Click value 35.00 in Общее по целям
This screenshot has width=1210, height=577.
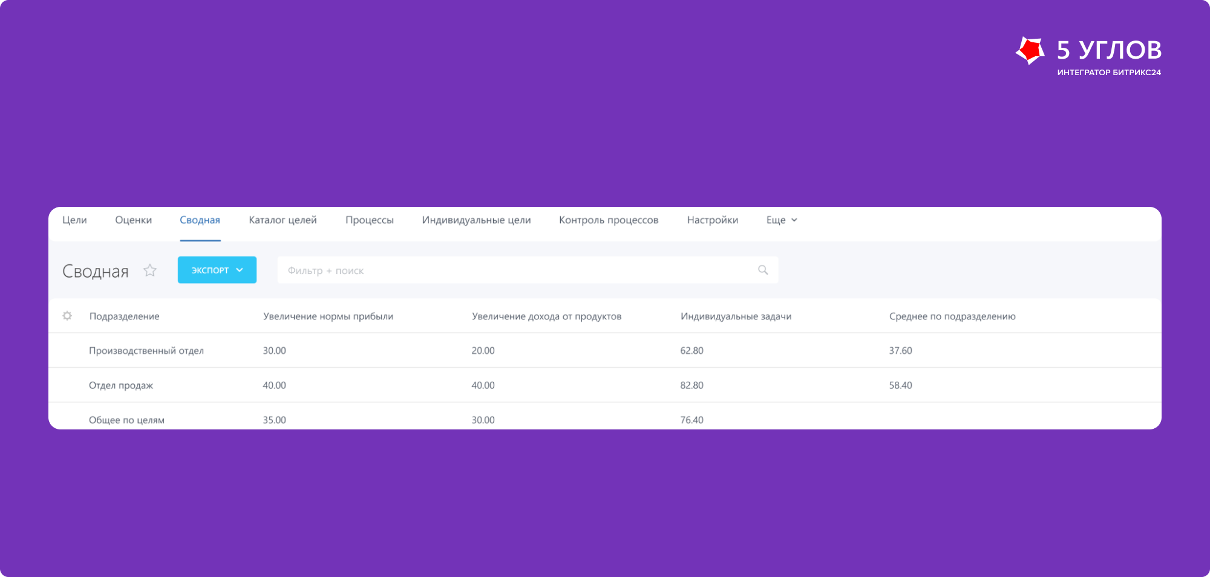274,420
